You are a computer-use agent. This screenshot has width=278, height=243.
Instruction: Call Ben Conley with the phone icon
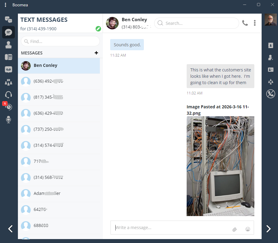(x=245, y=23)
